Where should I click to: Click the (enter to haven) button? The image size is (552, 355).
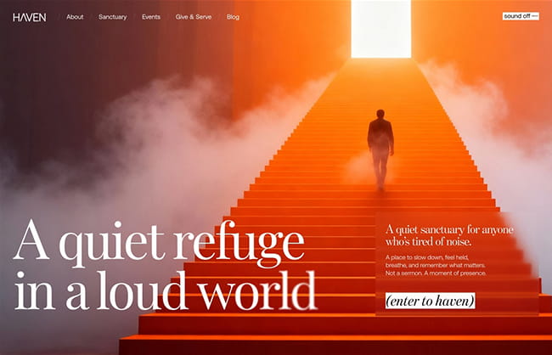click(x=431, y=301)
